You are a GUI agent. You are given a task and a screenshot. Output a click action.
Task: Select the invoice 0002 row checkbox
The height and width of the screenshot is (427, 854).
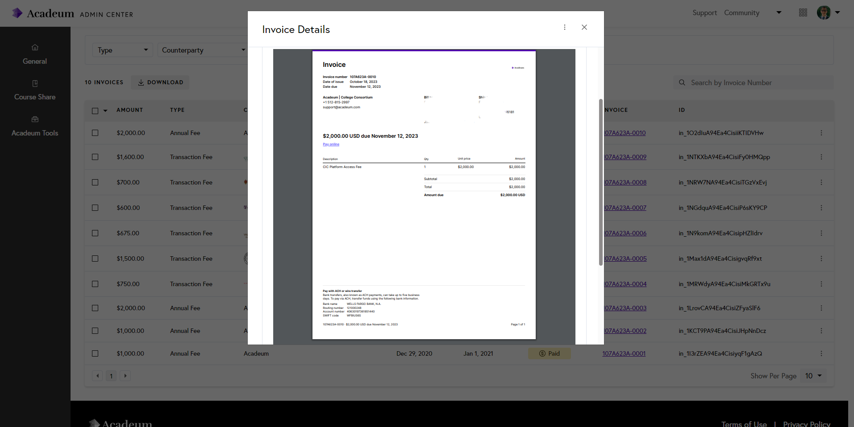[x=95, y=331]
